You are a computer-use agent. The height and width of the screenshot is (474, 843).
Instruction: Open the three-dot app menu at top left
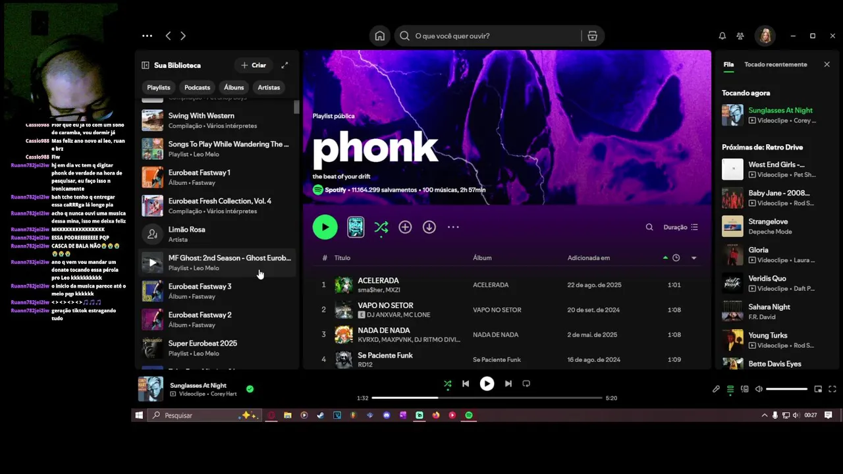click(x=147, y=36)
